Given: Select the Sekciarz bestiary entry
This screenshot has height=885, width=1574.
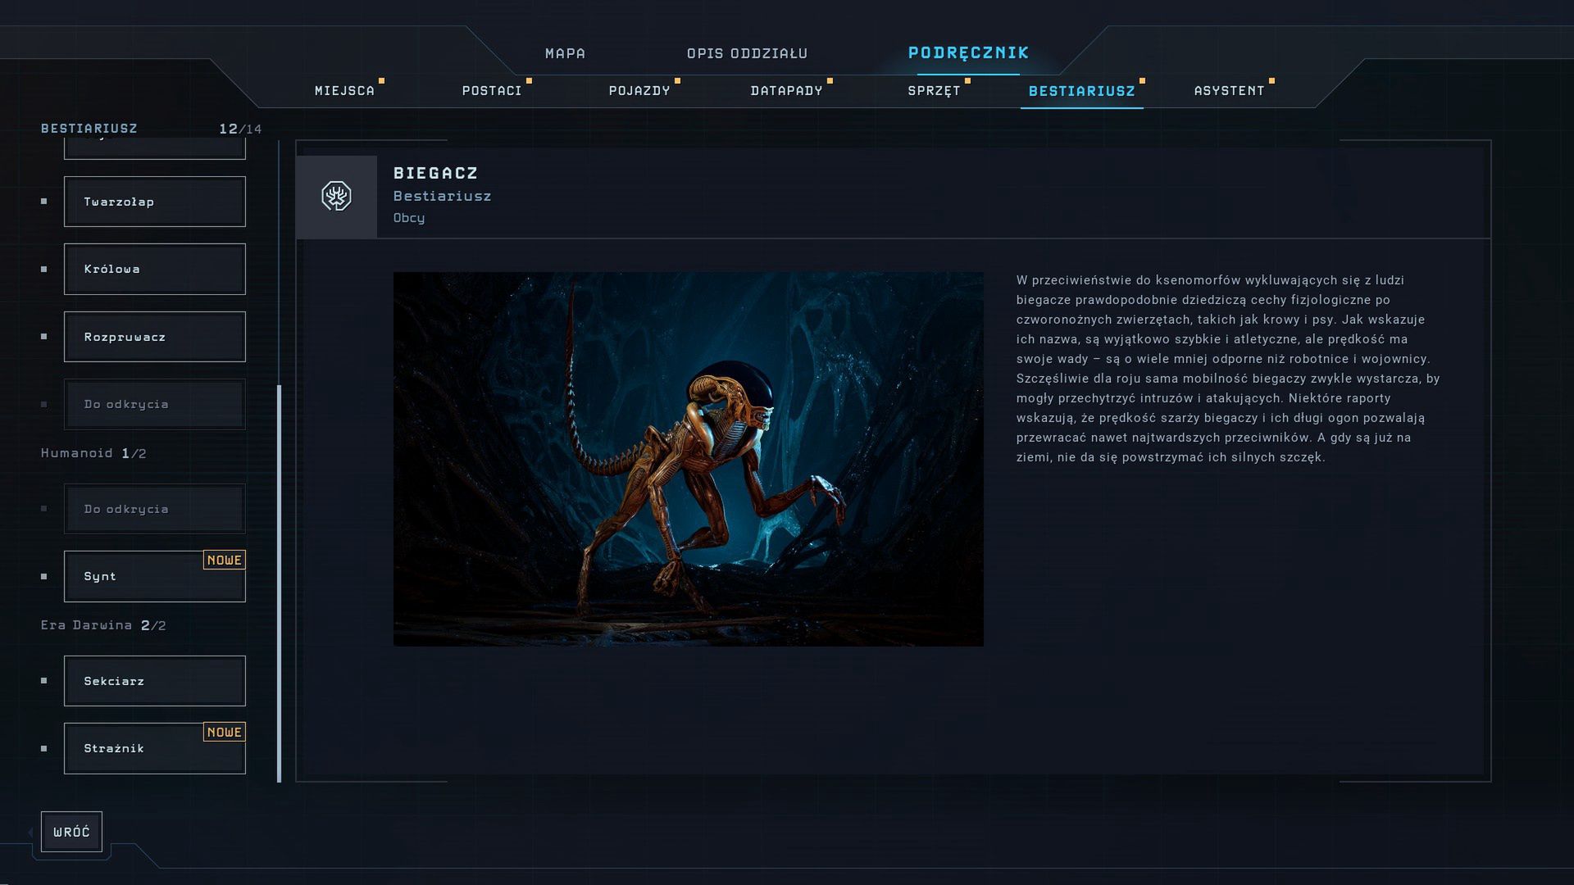Looking at the screenshot, I should point(155,681).
